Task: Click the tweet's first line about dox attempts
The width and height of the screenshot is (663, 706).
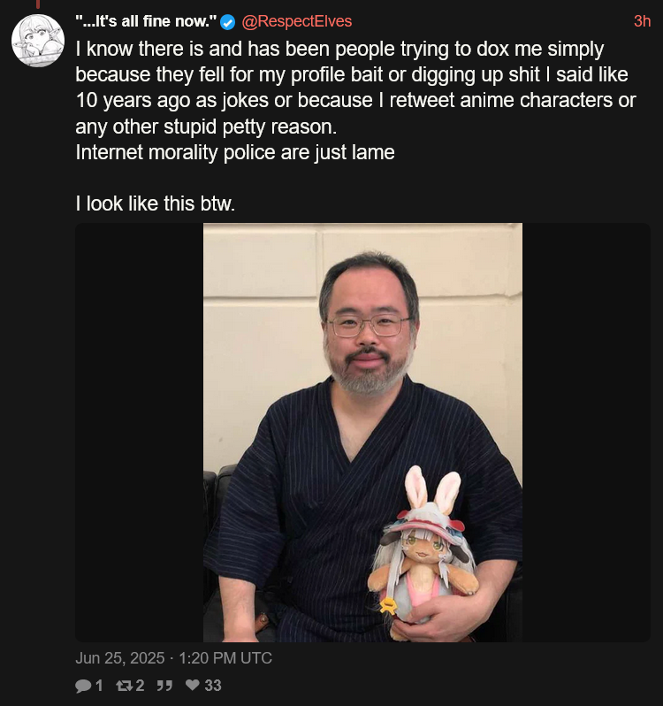Action: coord(339,49)
